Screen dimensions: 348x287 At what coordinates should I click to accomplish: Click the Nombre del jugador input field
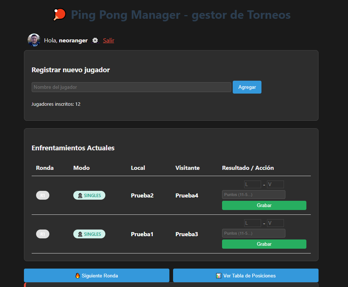point(131,87)
